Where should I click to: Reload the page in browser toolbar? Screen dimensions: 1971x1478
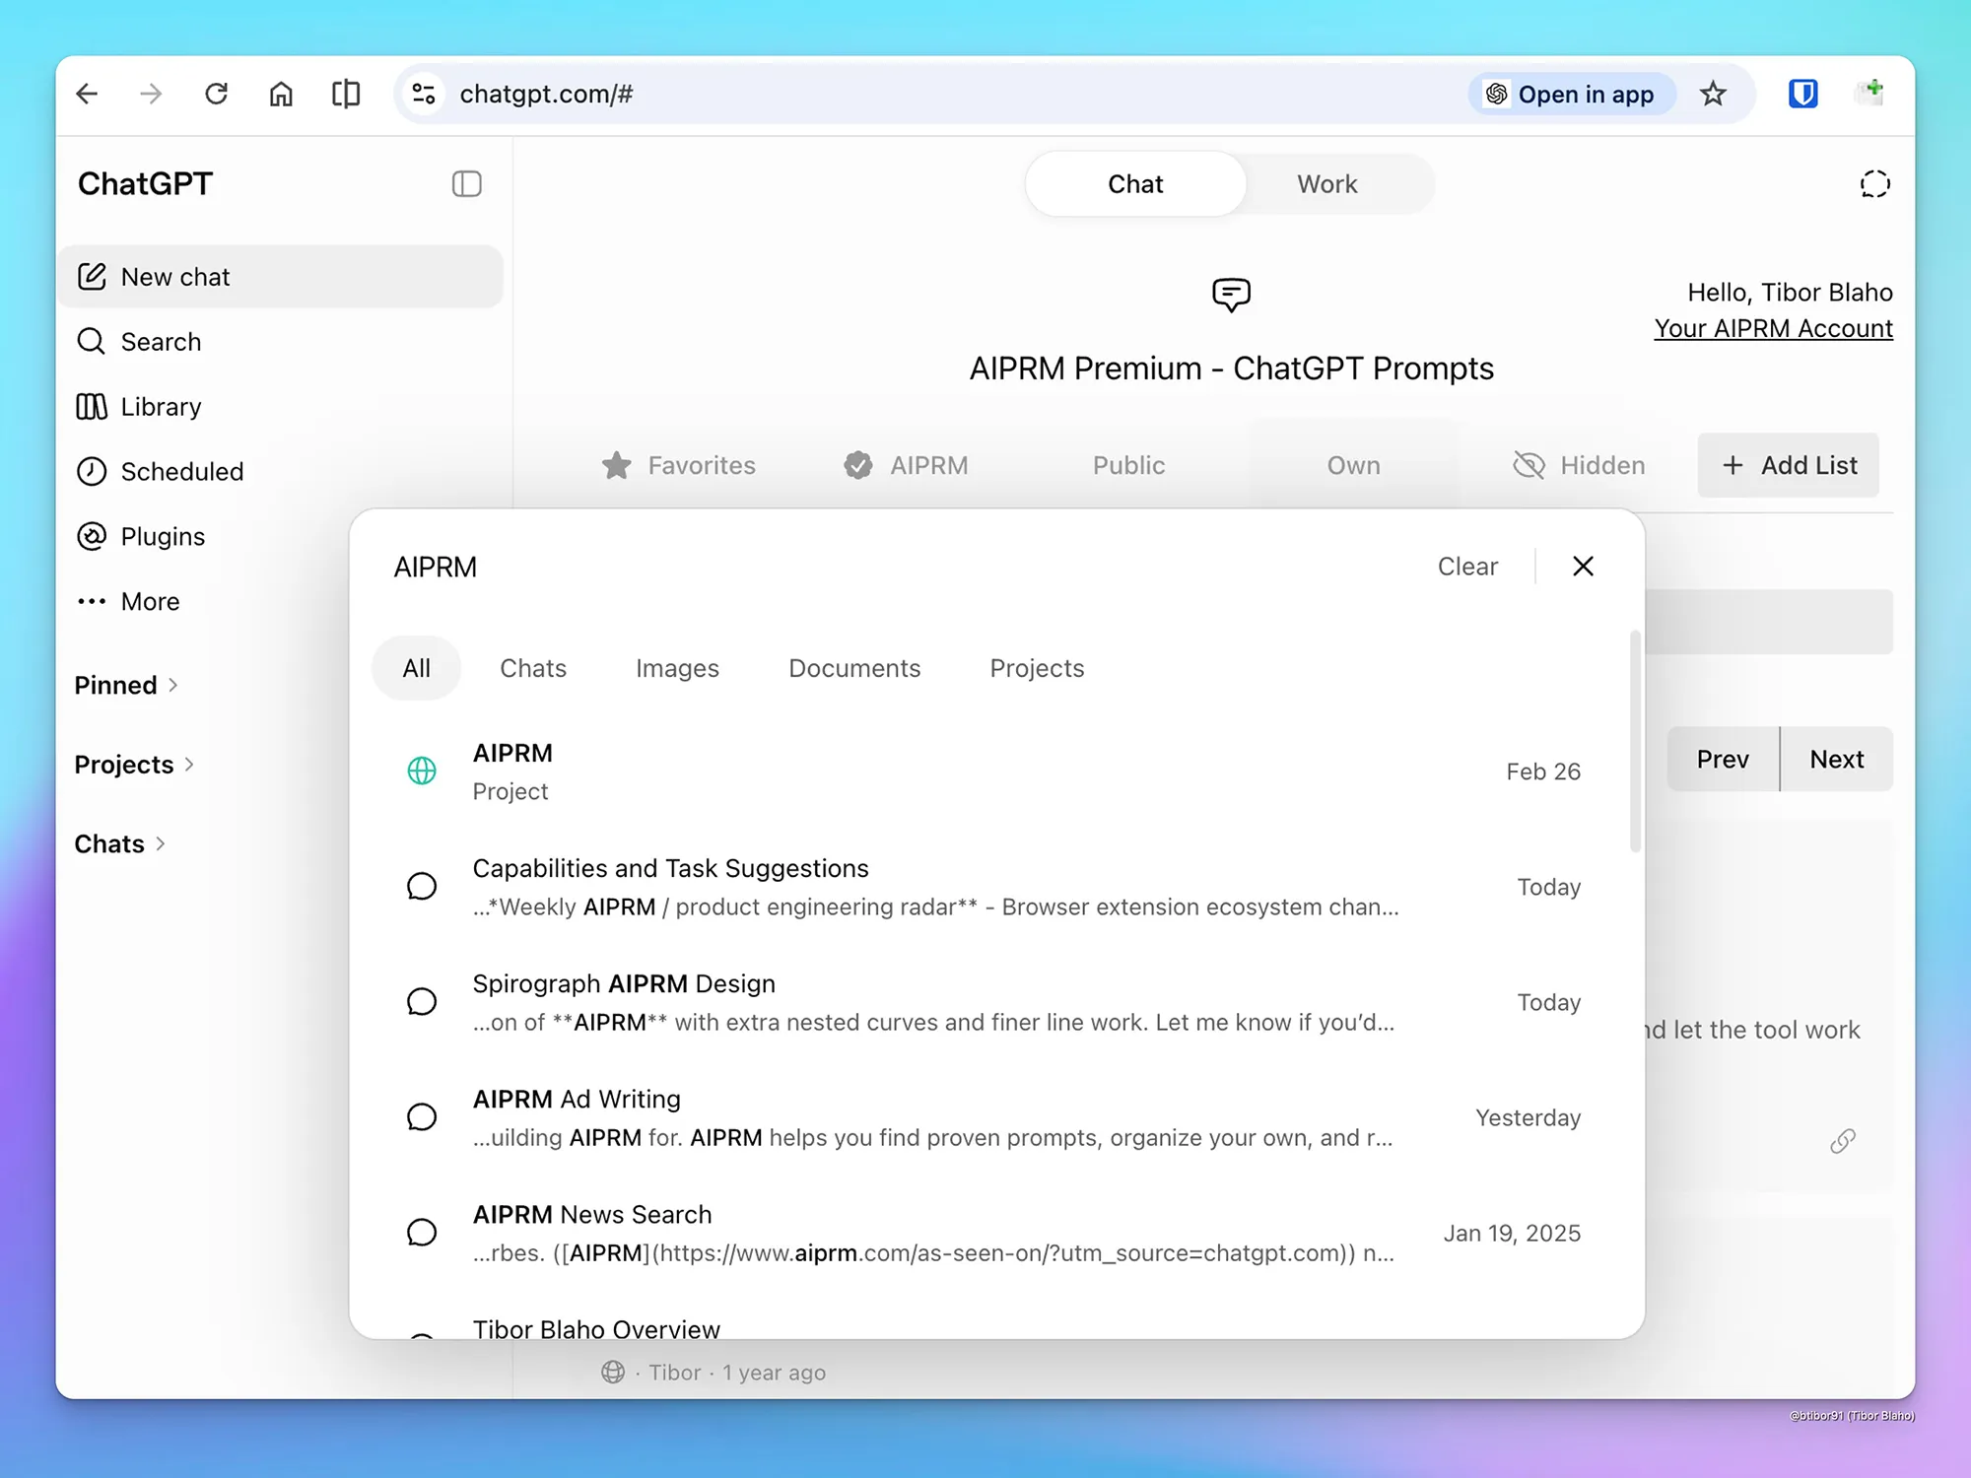click(x=216, y=94)
